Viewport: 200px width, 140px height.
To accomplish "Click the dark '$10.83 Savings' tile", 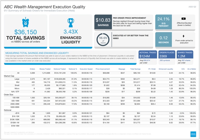I will [x=103, y=22].
